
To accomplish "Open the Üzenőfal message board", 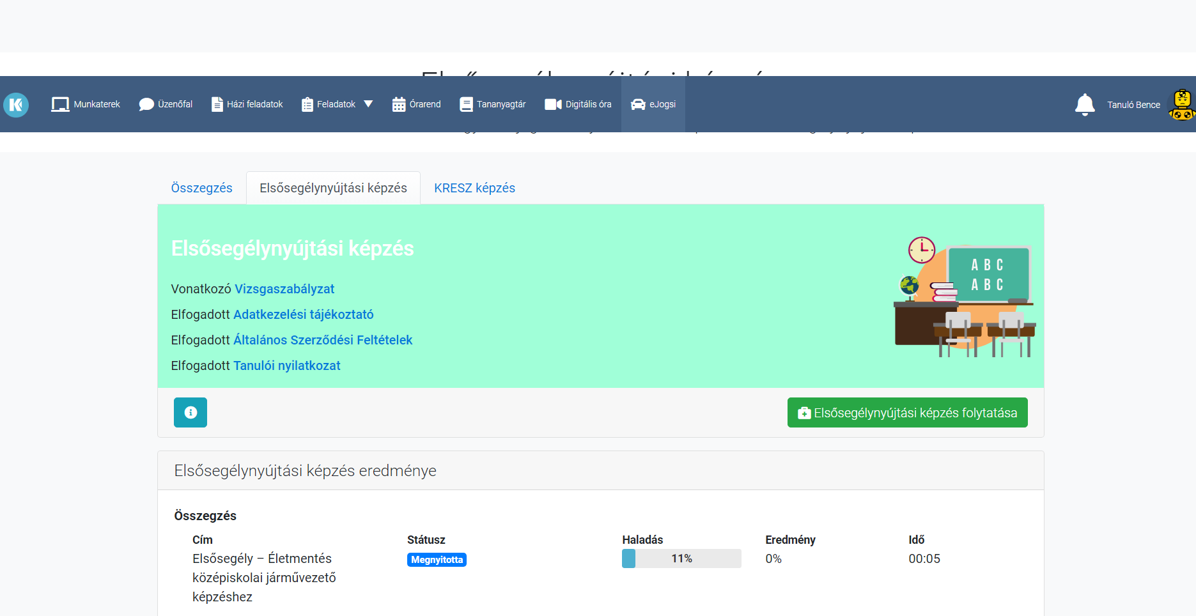I will 166,104.
